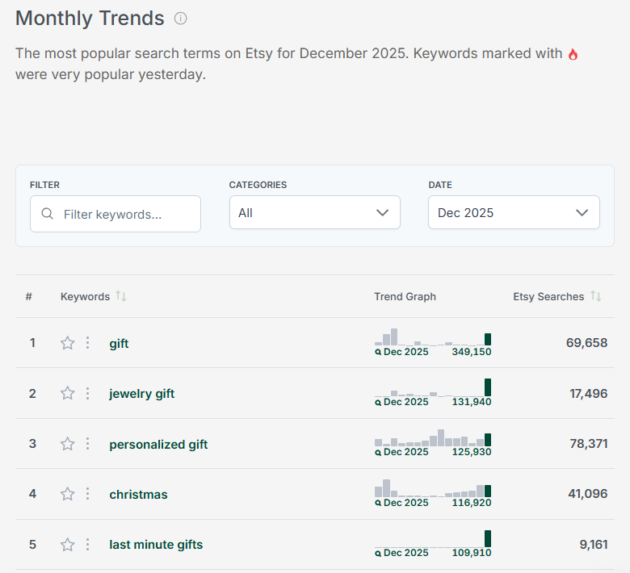
Task: Click the 125,930 trend value
Action: coord(472,452)
